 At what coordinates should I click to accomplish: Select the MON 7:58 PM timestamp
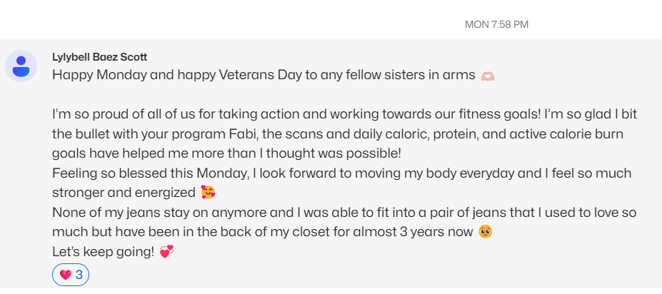(x=496, y=24)
